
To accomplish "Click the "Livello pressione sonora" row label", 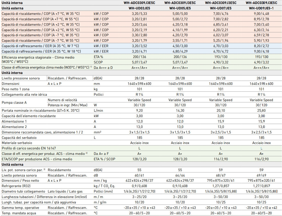I will 21,78.
